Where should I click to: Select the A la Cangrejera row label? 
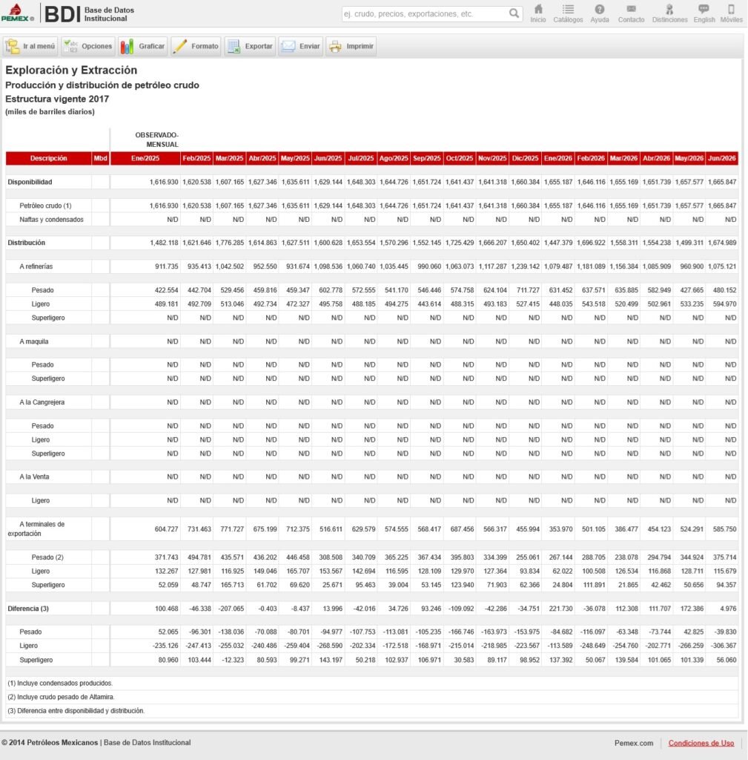tap(42, 402)
